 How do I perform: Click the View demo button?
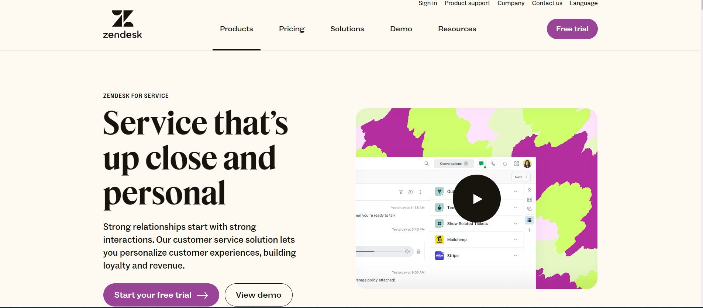pyautogui.click(x=258, y=295)
